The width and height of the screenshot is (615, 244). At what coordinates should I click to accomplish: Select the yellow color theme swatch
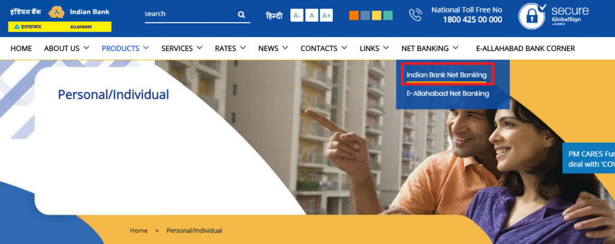(377, 15)
